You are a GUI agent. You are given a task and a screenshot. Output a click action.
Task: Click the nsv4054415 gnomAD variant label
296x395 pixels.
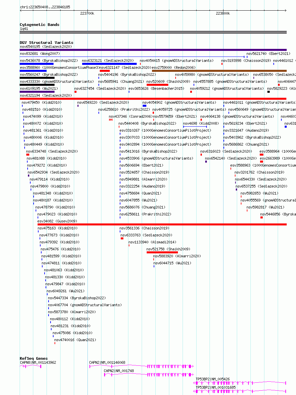click(177, 61)
